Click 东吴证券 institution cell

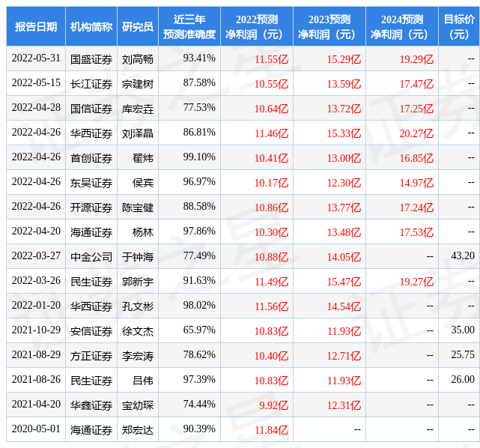click(x=91, y=183)
